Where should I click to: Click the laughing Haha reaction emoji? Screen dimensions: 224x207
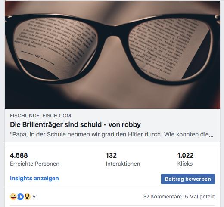(13, 197)
